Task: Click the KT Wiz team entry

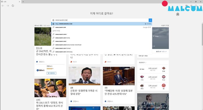Action: [x=142, y=69]
